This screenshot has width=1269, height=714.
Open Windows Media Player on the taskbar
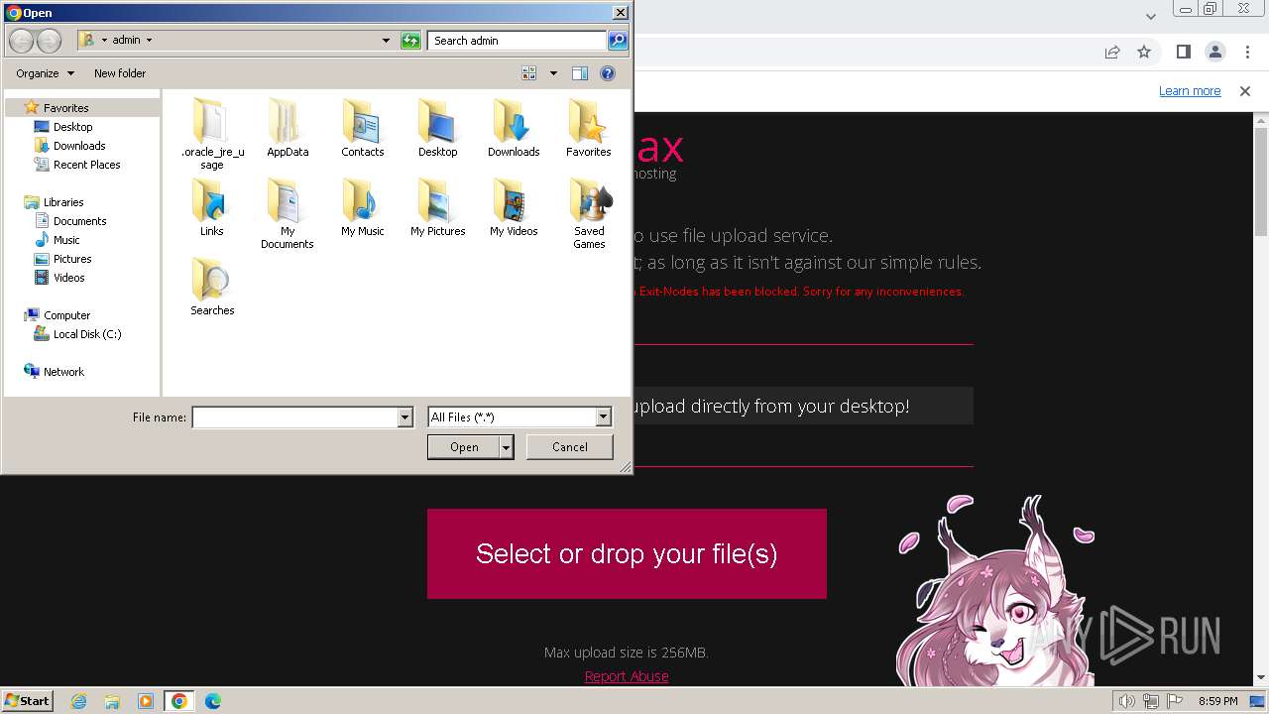[x=146, y=701]
